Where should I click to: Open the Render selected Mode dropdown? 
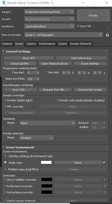(37, 138)
